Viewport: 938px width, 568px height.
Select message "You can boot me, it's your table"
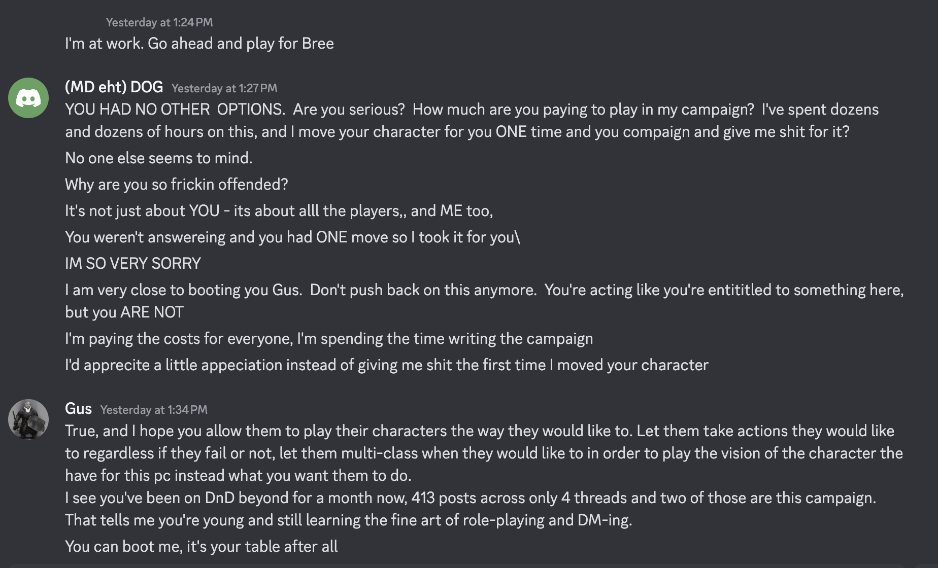click(202, 547)
